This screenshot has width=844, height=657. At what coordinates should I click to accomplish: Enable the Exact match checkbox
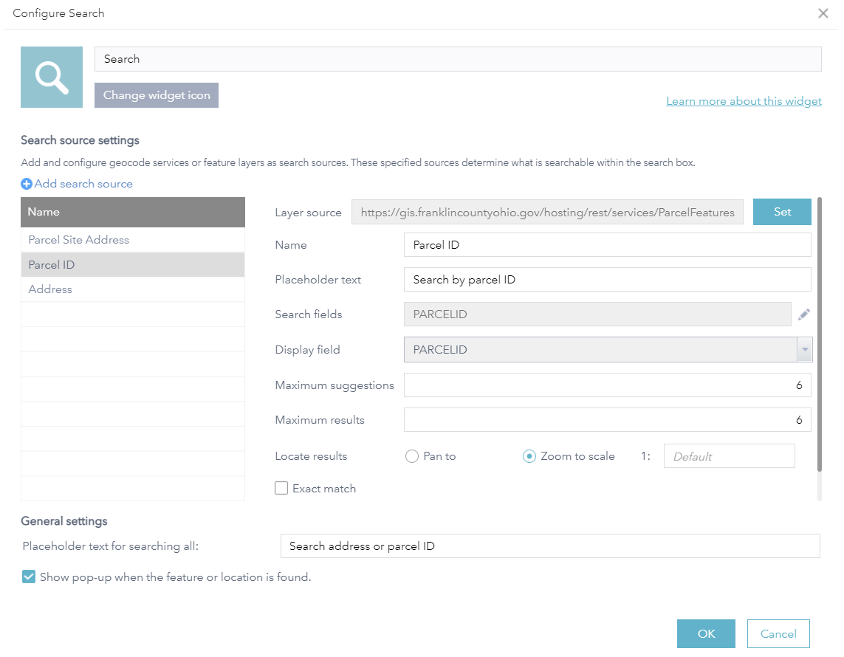pyautogui.click(x=281, y=488)
